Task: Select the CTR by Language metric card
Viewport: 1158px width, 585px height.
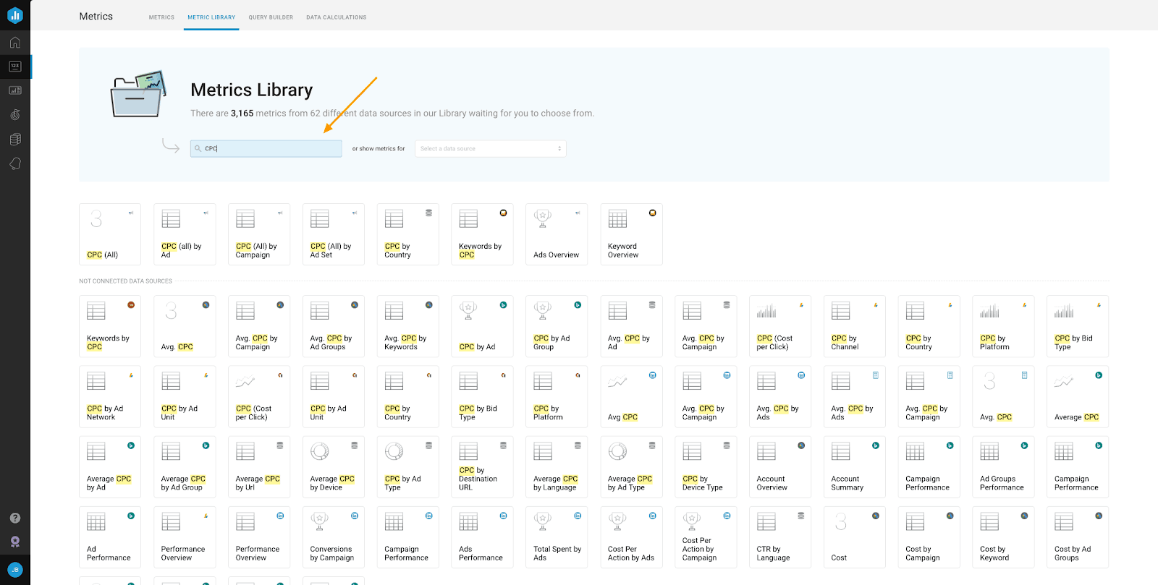Action: (780, 537)
